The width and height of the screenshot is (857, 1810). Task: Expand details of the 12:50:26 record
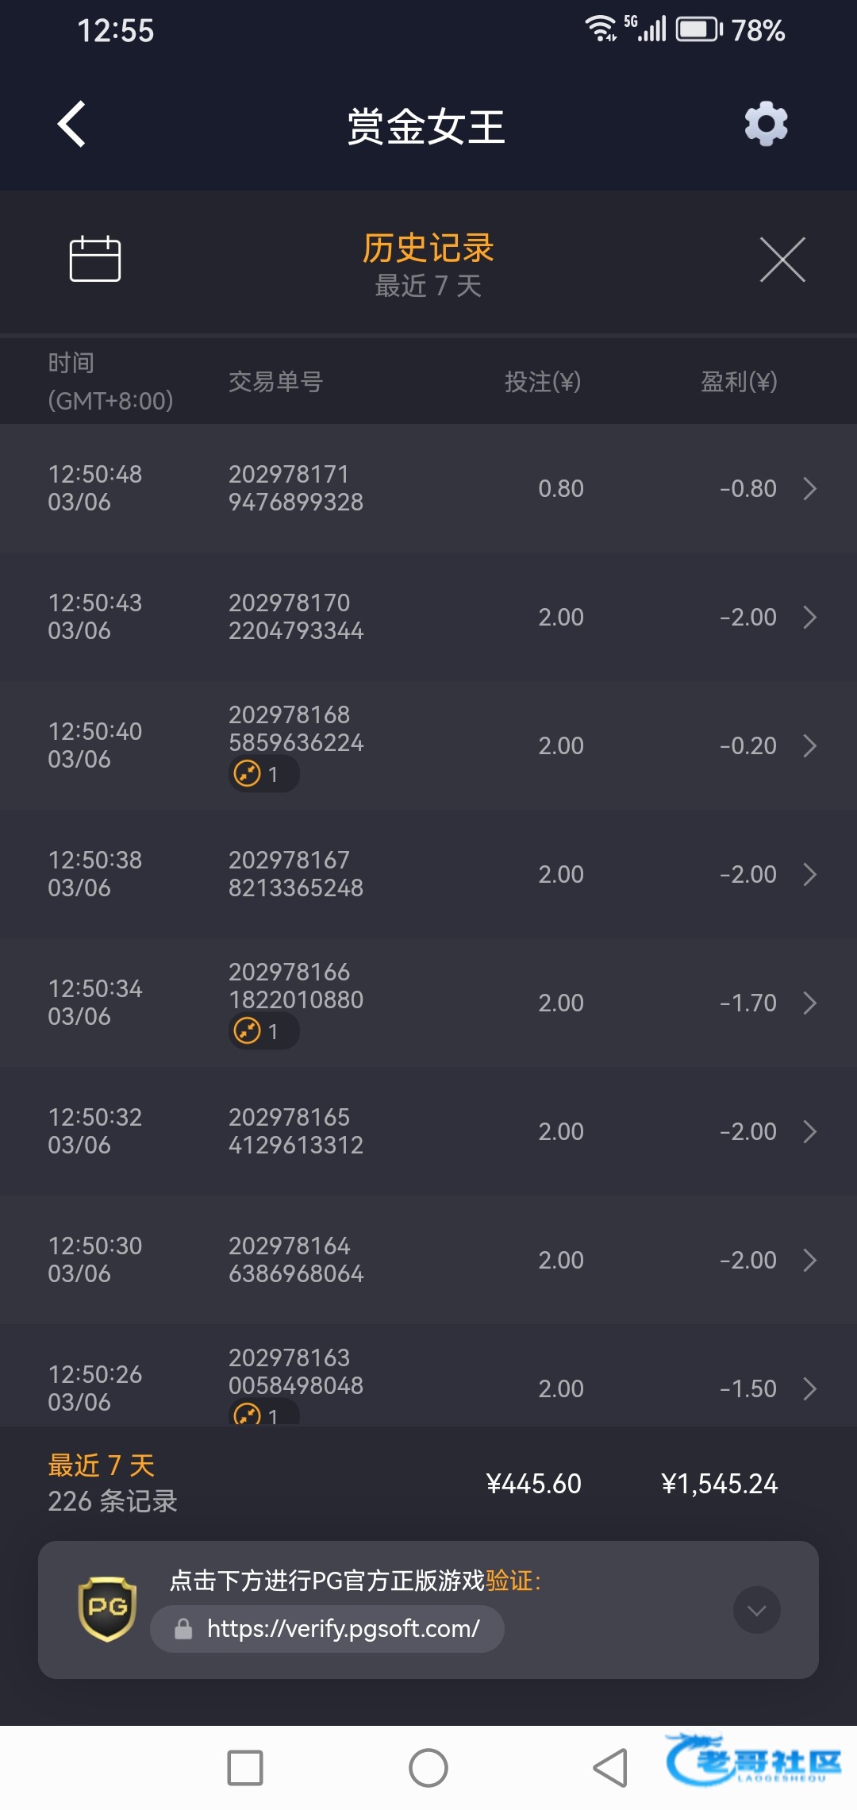tap(809, 1388)
